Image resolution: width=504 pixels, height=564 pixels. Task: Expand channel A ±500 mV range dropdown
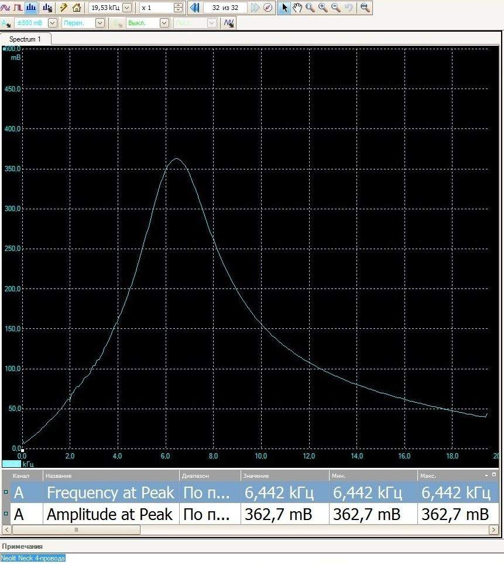52,23
